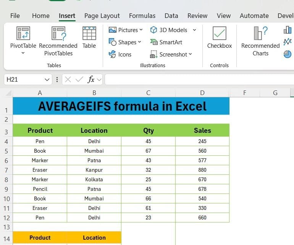Select column C header

148,93
